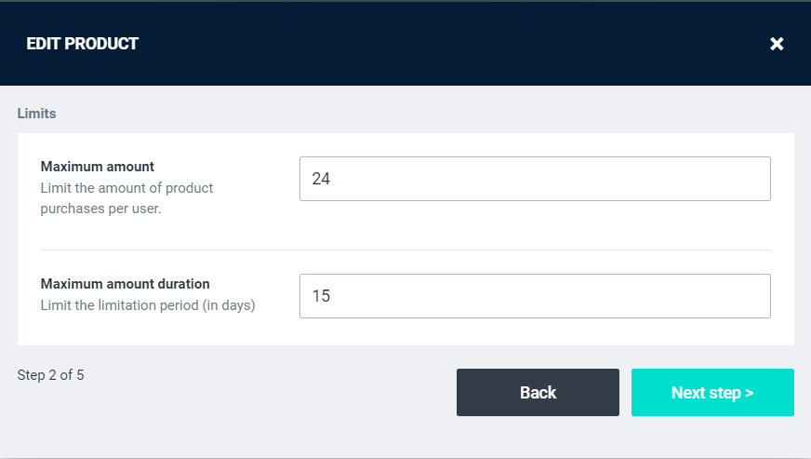Place cursor on the value 24
811x459 pixels.
(321, 179)
